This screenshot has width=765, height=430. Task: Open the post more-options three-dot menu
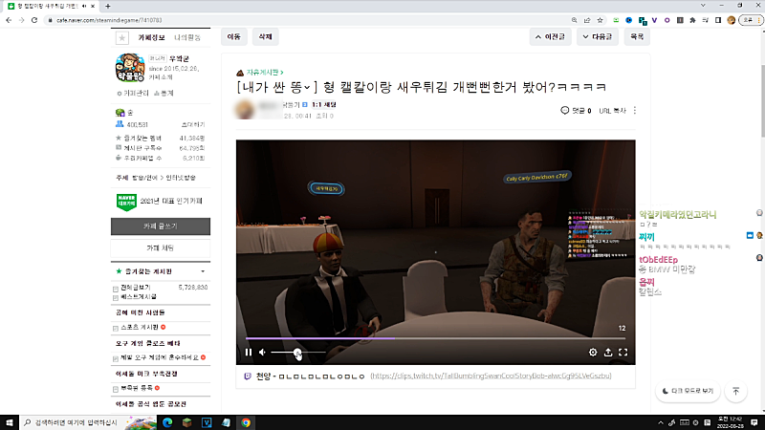pos(635,111)
